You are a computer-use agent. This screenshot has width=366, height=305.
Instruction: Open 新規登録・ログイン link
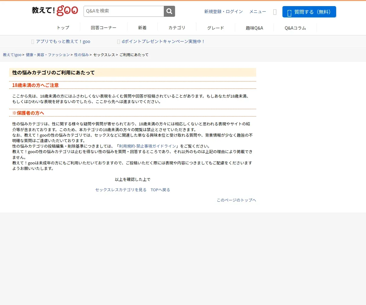tap(224, 12)
